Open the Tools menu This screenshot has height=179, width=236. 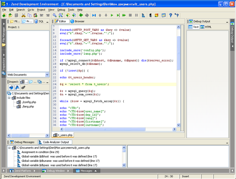click(71, 10)
